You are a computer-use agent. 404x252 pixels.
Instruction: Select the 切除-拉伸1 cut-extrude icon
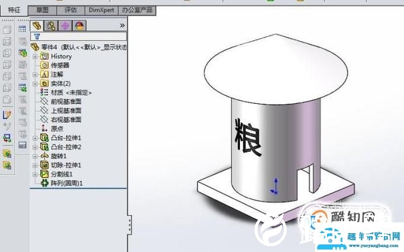pyautogui.click(x=44, y=165)
